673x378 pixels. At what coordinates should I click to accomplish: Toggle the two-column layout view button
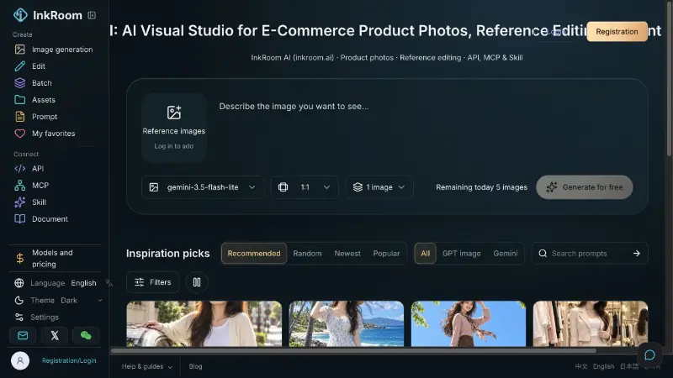(197, 282)
